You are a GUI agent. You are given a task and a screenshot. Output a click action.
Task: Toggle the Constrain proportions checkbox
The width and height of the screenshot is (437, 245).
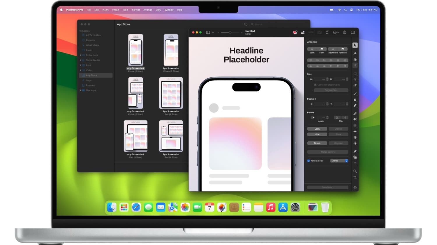click(x=315, y=85)
